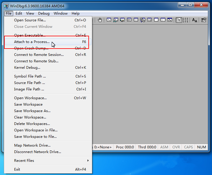Select Connect to Remote Stub...
The height and width of the screenshot is (175, 212).
[48, 61]
